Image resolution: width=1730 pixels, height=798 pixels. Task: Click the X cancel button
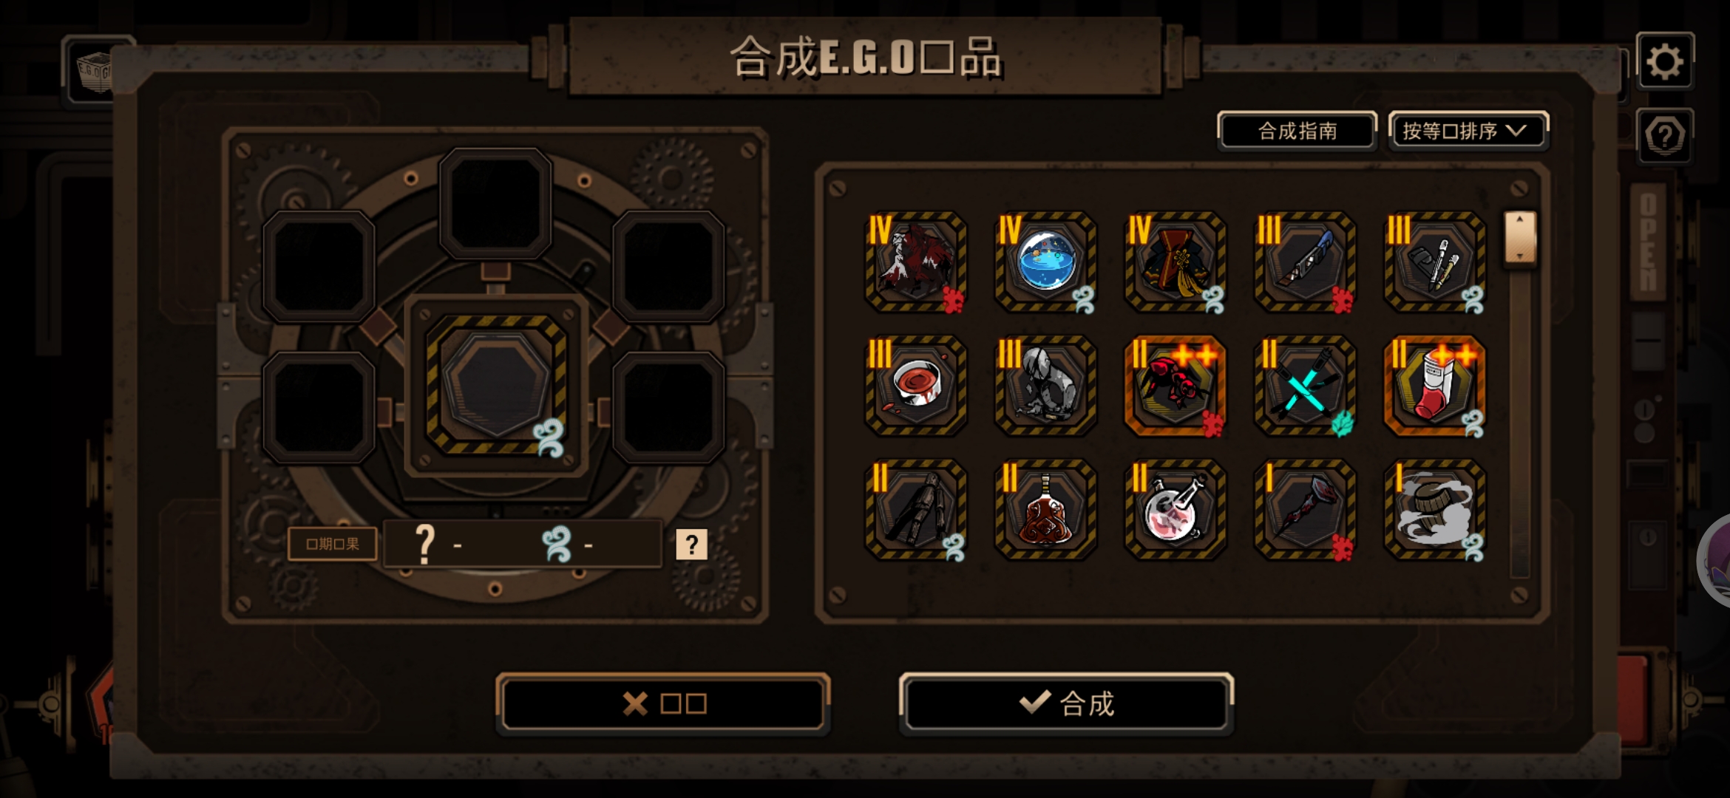tap(663, 703)
